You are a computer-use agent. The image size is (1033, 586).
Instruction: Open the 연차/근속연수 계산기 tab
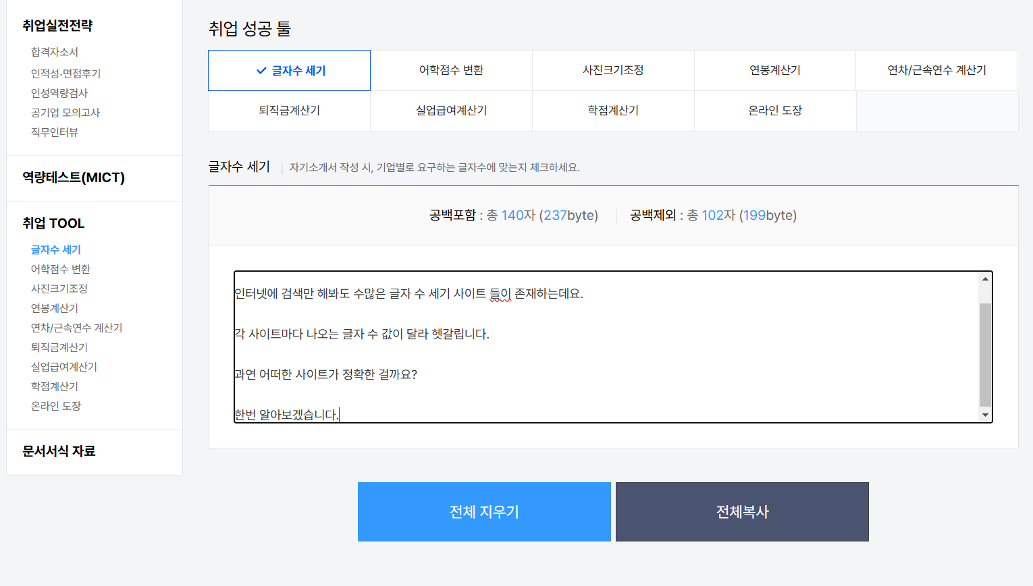click(936, 70)
